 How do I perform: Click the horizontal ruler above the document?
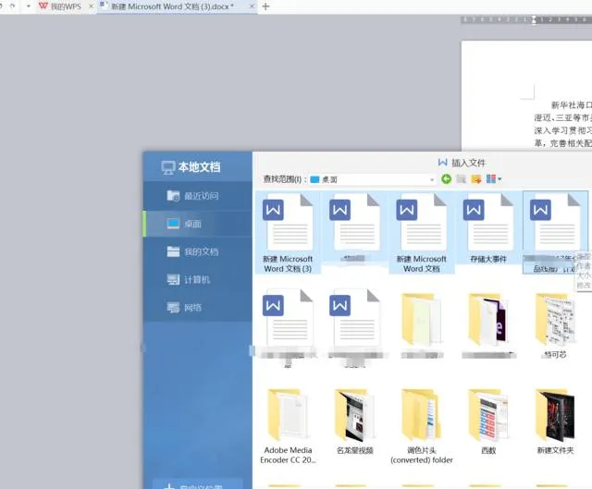click(x=526, y=20)
